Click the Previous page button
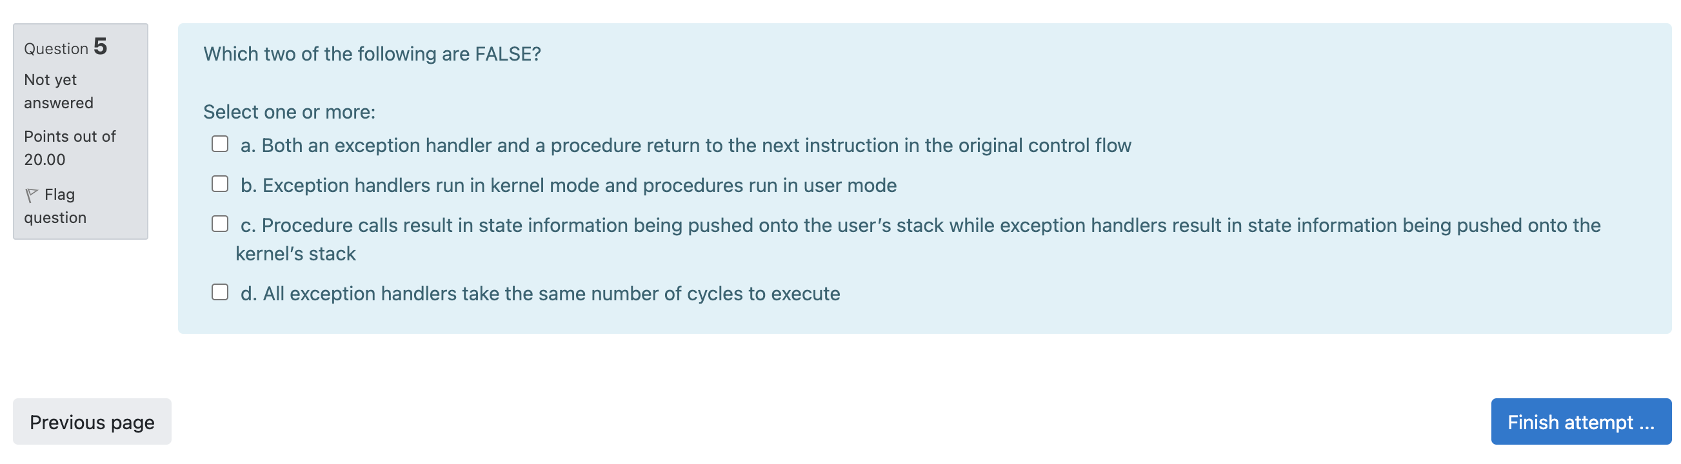This screenshot has width=1681, height=464. click(92, 421)
